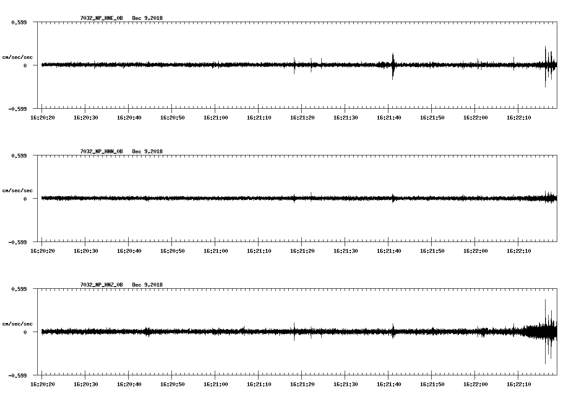Viewport: 588px width, 400px height.
Task: Click the 7032_NP_HNE_0B channel title
Action: [x=101, y=18]
